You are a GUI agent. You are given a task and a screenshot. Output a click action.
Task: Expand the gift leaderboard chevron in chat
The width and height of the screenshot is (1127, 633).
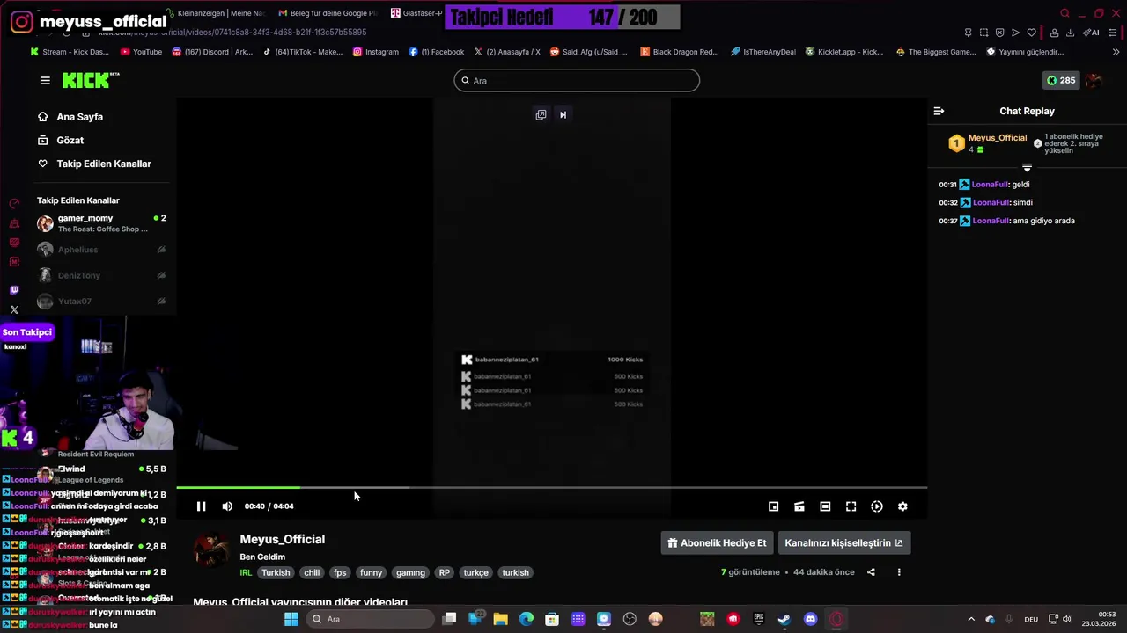point(1027,167)
